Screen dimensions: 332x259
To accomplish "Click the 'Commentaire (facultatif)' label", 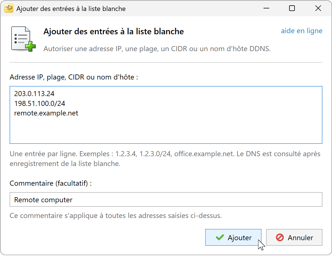I will (x=51, y=183).
